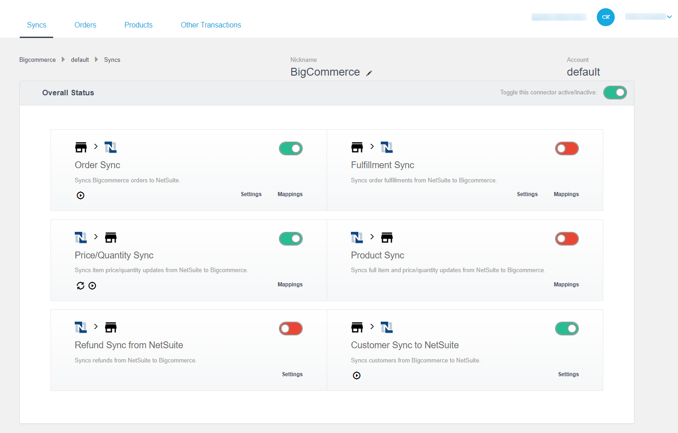The image size is (678, 433).
Task: Click the Account default value
Action: click(x=584, y=72)
